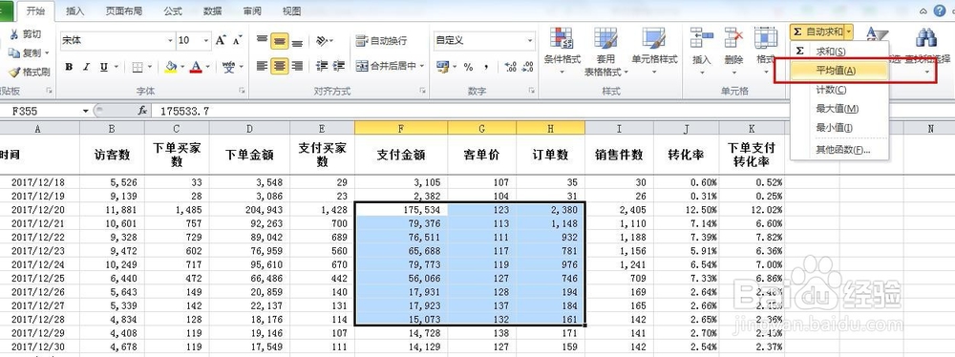Viewport: 955px width, 357px height.
Task: Expand the AutoSum (自动求和) arrow
Action: (x=849, y=31)
